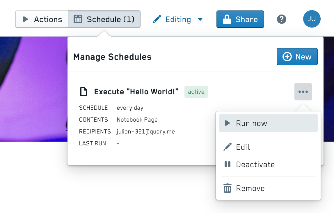This screenshot has height=213, width=334.
Task: Toggle the three-dots schedule options menu
Action: click(303, 92)
